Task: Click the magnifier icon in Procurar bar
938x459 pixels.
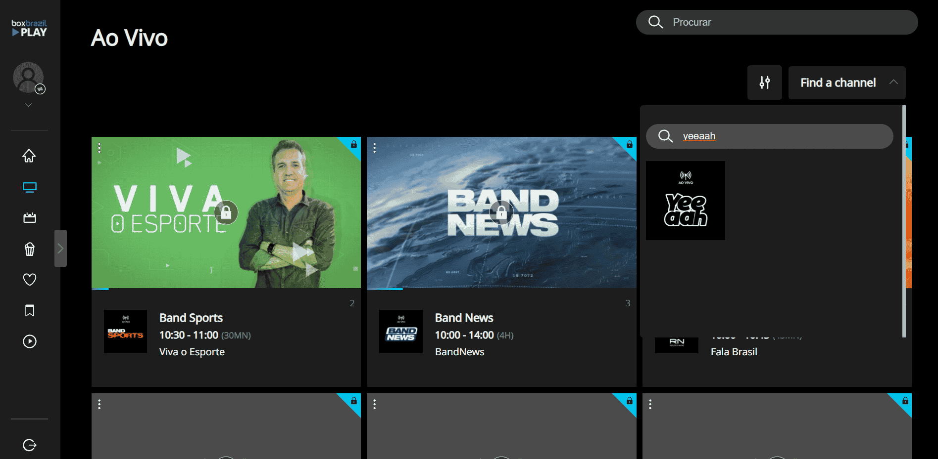Action: tap(655, 22)
